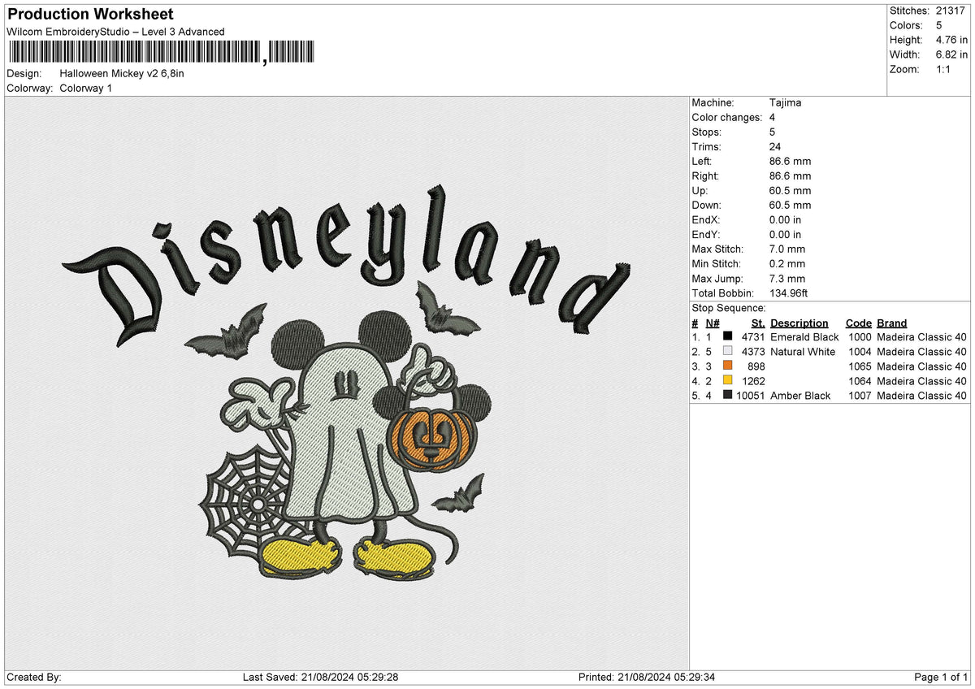The image size is (975, 689).
Task: Click the 'N#' column header
Action: pyautogui.click(x=712, y=323)
